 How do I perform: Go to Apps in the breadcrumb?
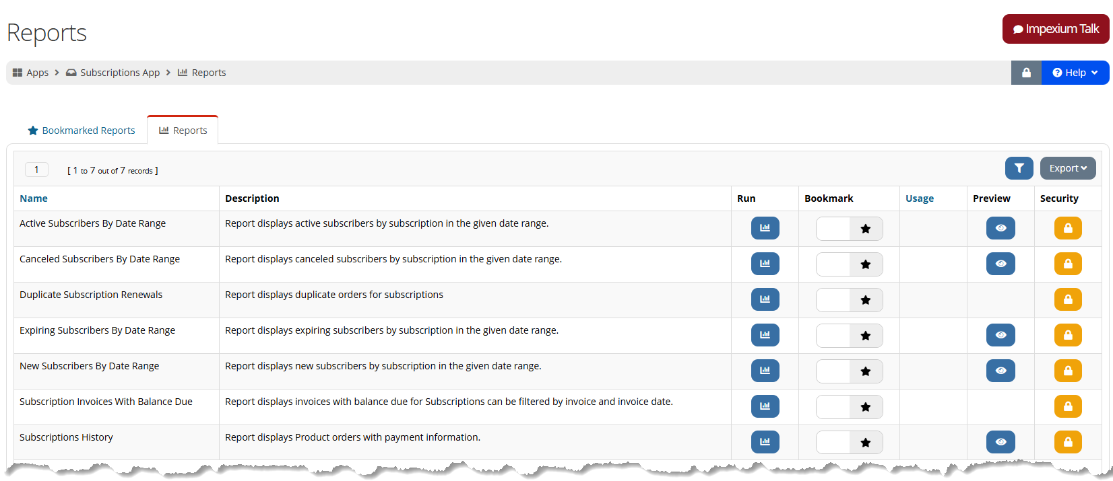coord(30,73)
